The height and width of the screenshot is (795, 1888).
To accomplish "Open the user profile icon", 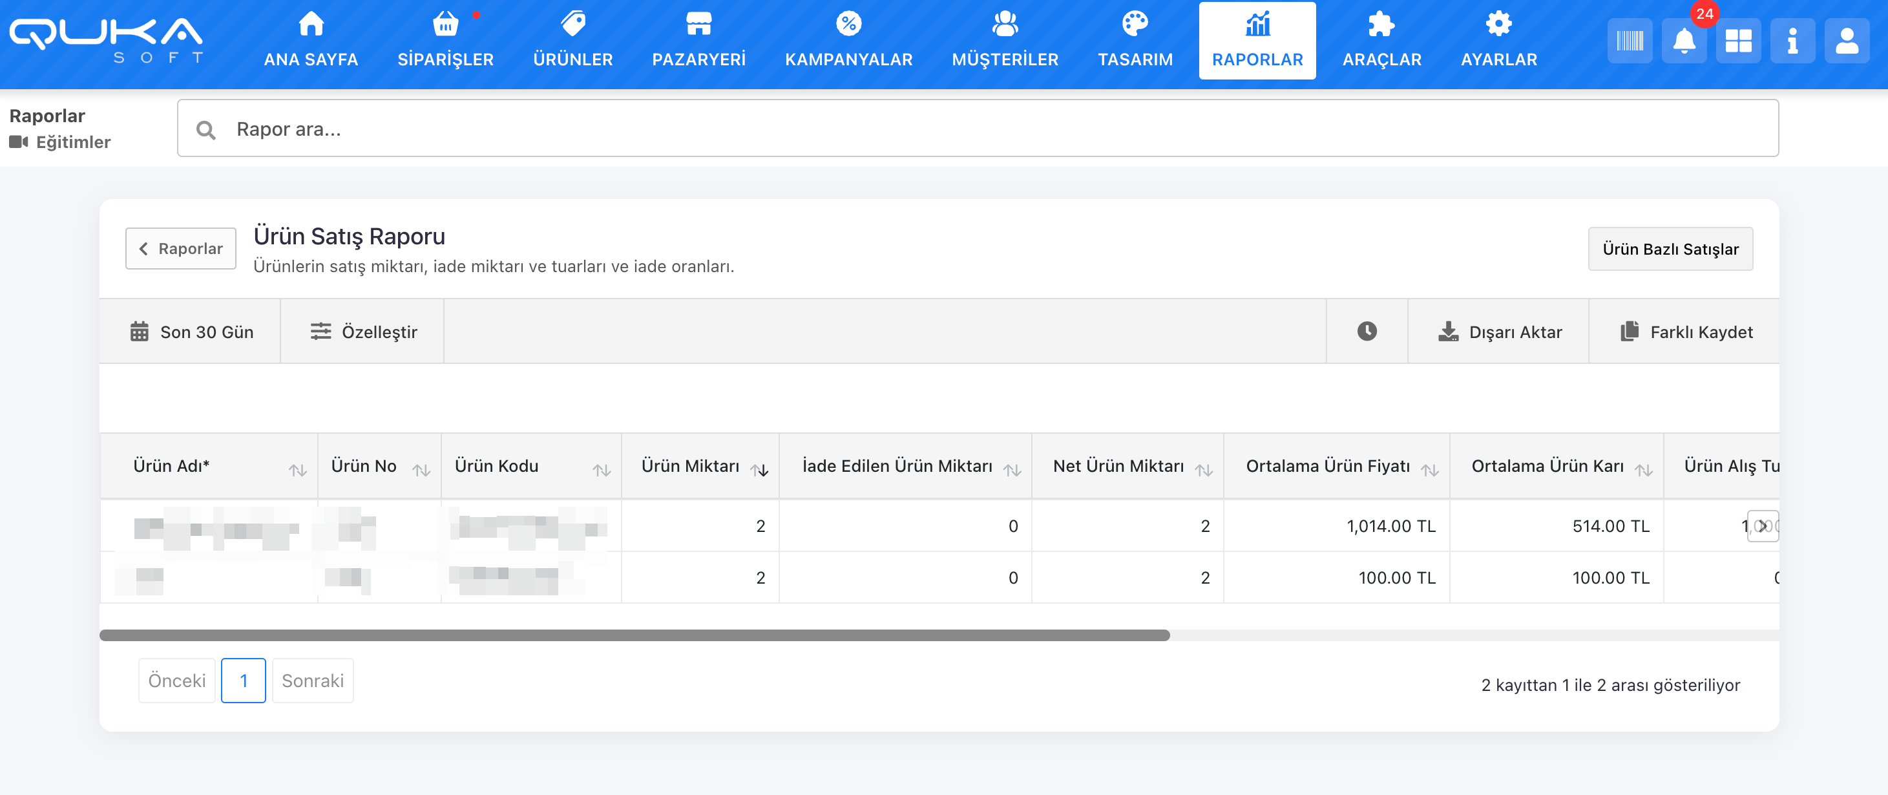I will tap(1846, 41).
